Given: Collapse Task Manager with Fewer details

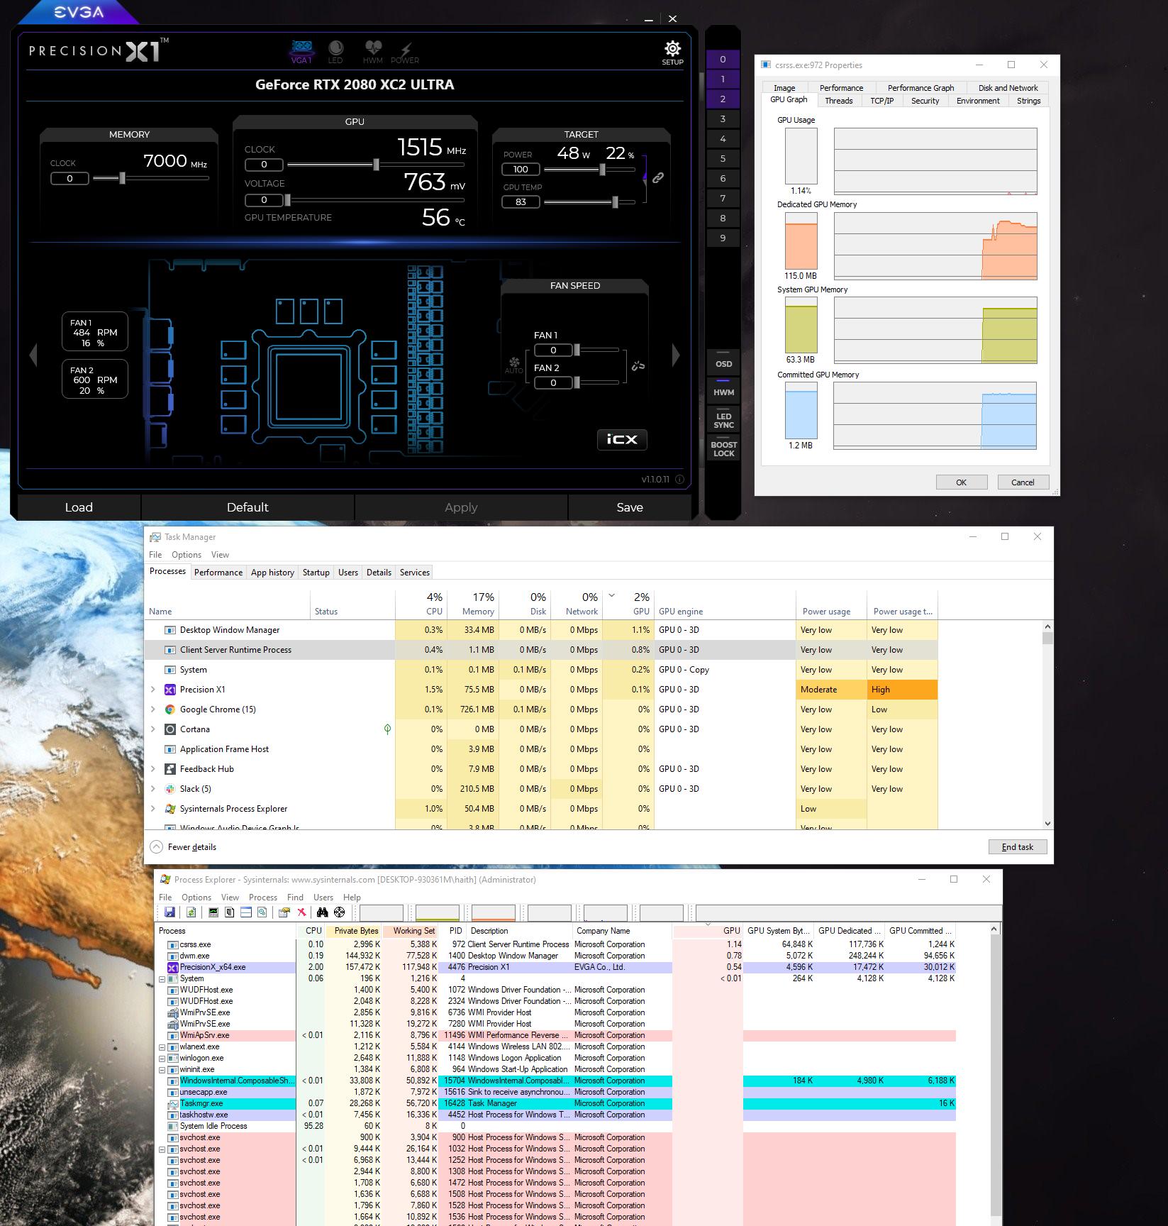Looking at the screenshot, I should (184, 847).
